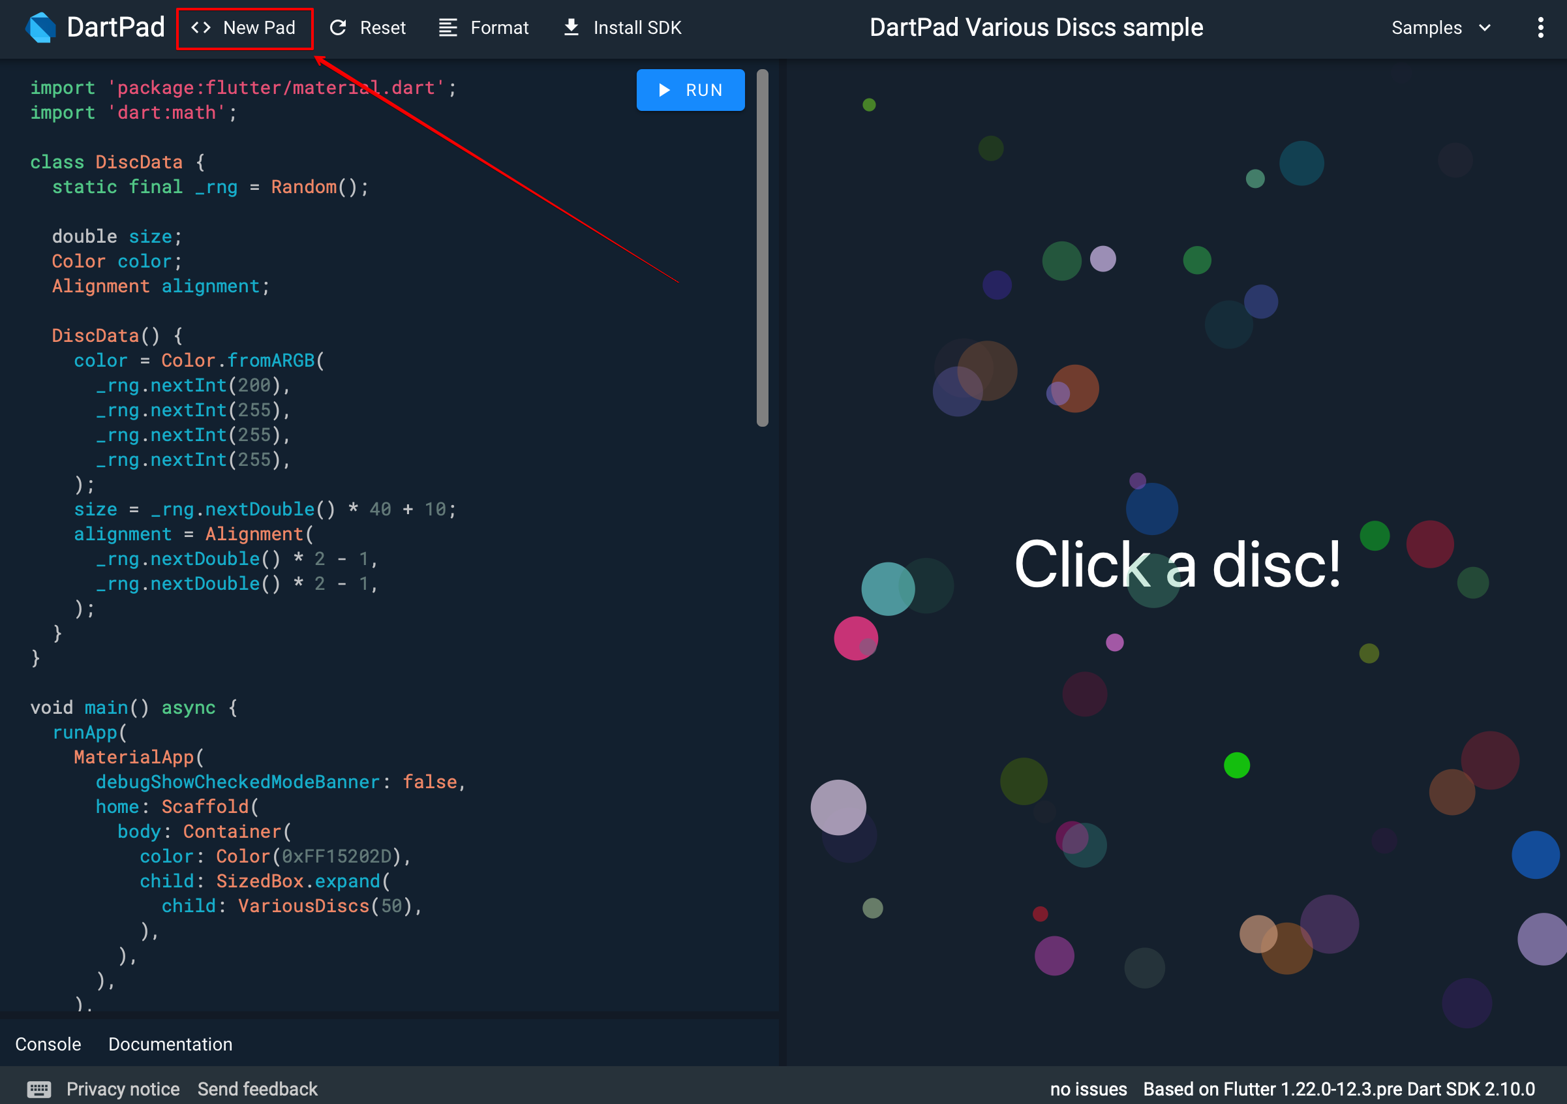Create a New Pad
This screenshot has height=1104, width=1567.
click(245, 28)
